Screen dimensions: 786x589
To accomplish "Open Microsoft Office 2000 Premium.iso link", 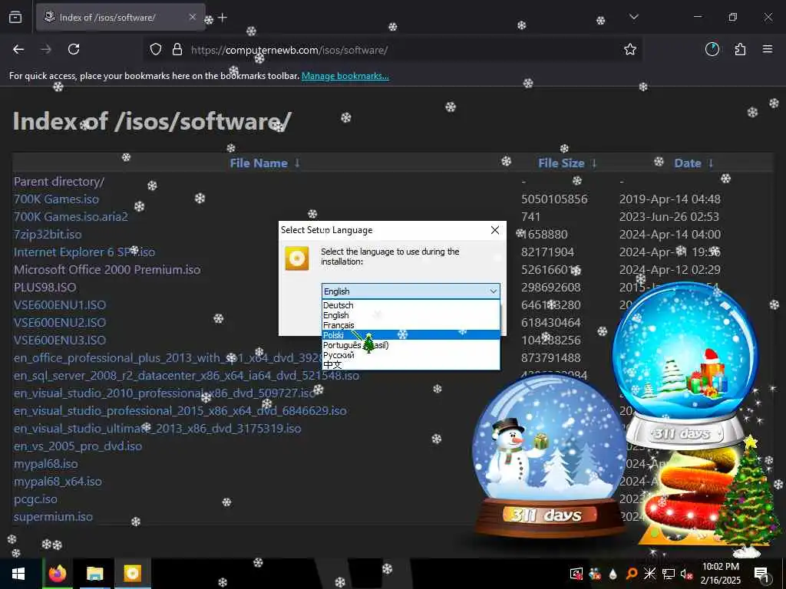I will [107, 269].
